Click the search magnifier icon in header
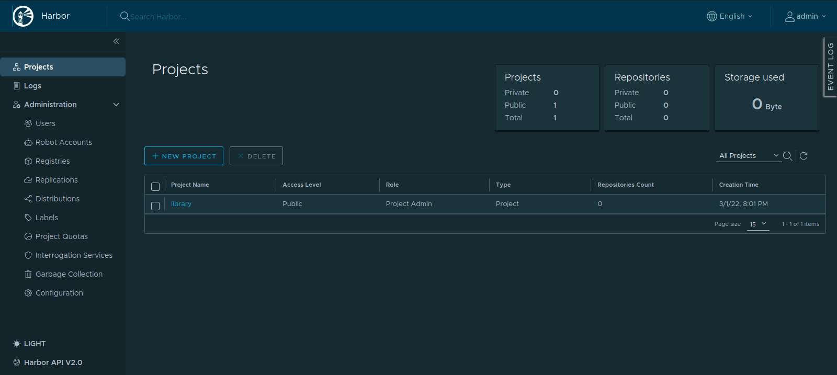This screenshot has height=375, width=837. (x=125, y=16)
